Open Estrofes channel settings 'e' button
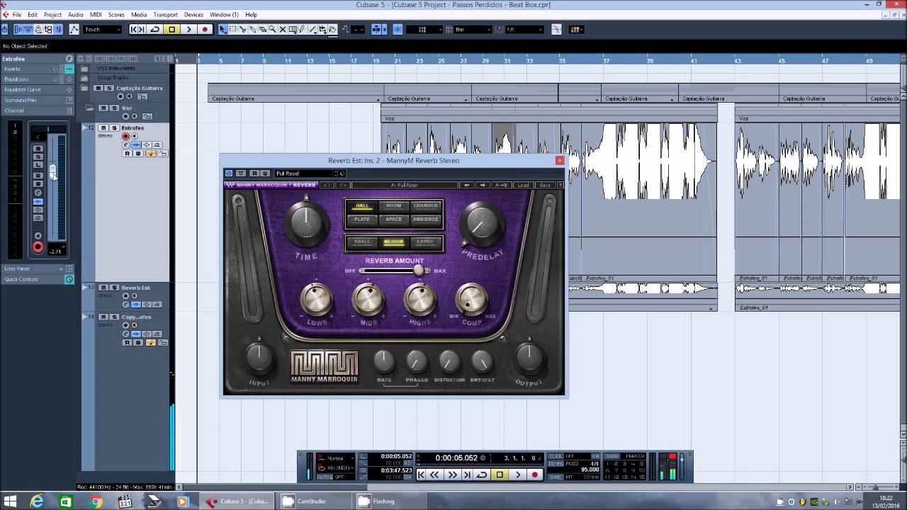This screenshot has height=510, width=907. [x=125, y=144]
